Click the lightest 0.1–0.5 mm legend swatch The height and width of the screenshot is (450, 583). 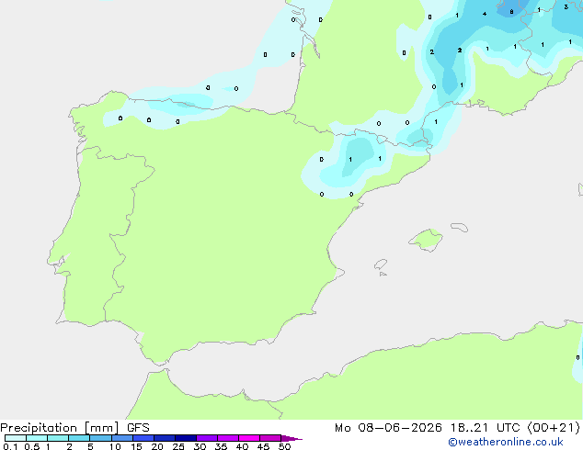pyautogui.click(x=16, y=438)
